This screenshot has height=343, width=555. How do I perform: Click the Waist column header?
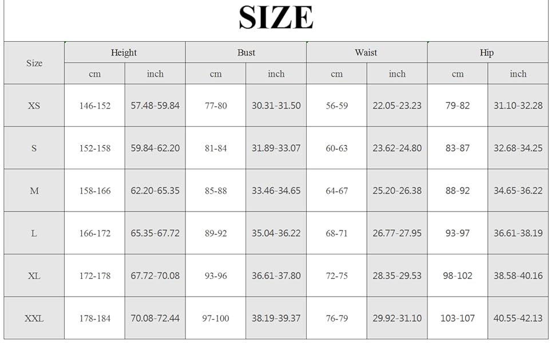366,53
